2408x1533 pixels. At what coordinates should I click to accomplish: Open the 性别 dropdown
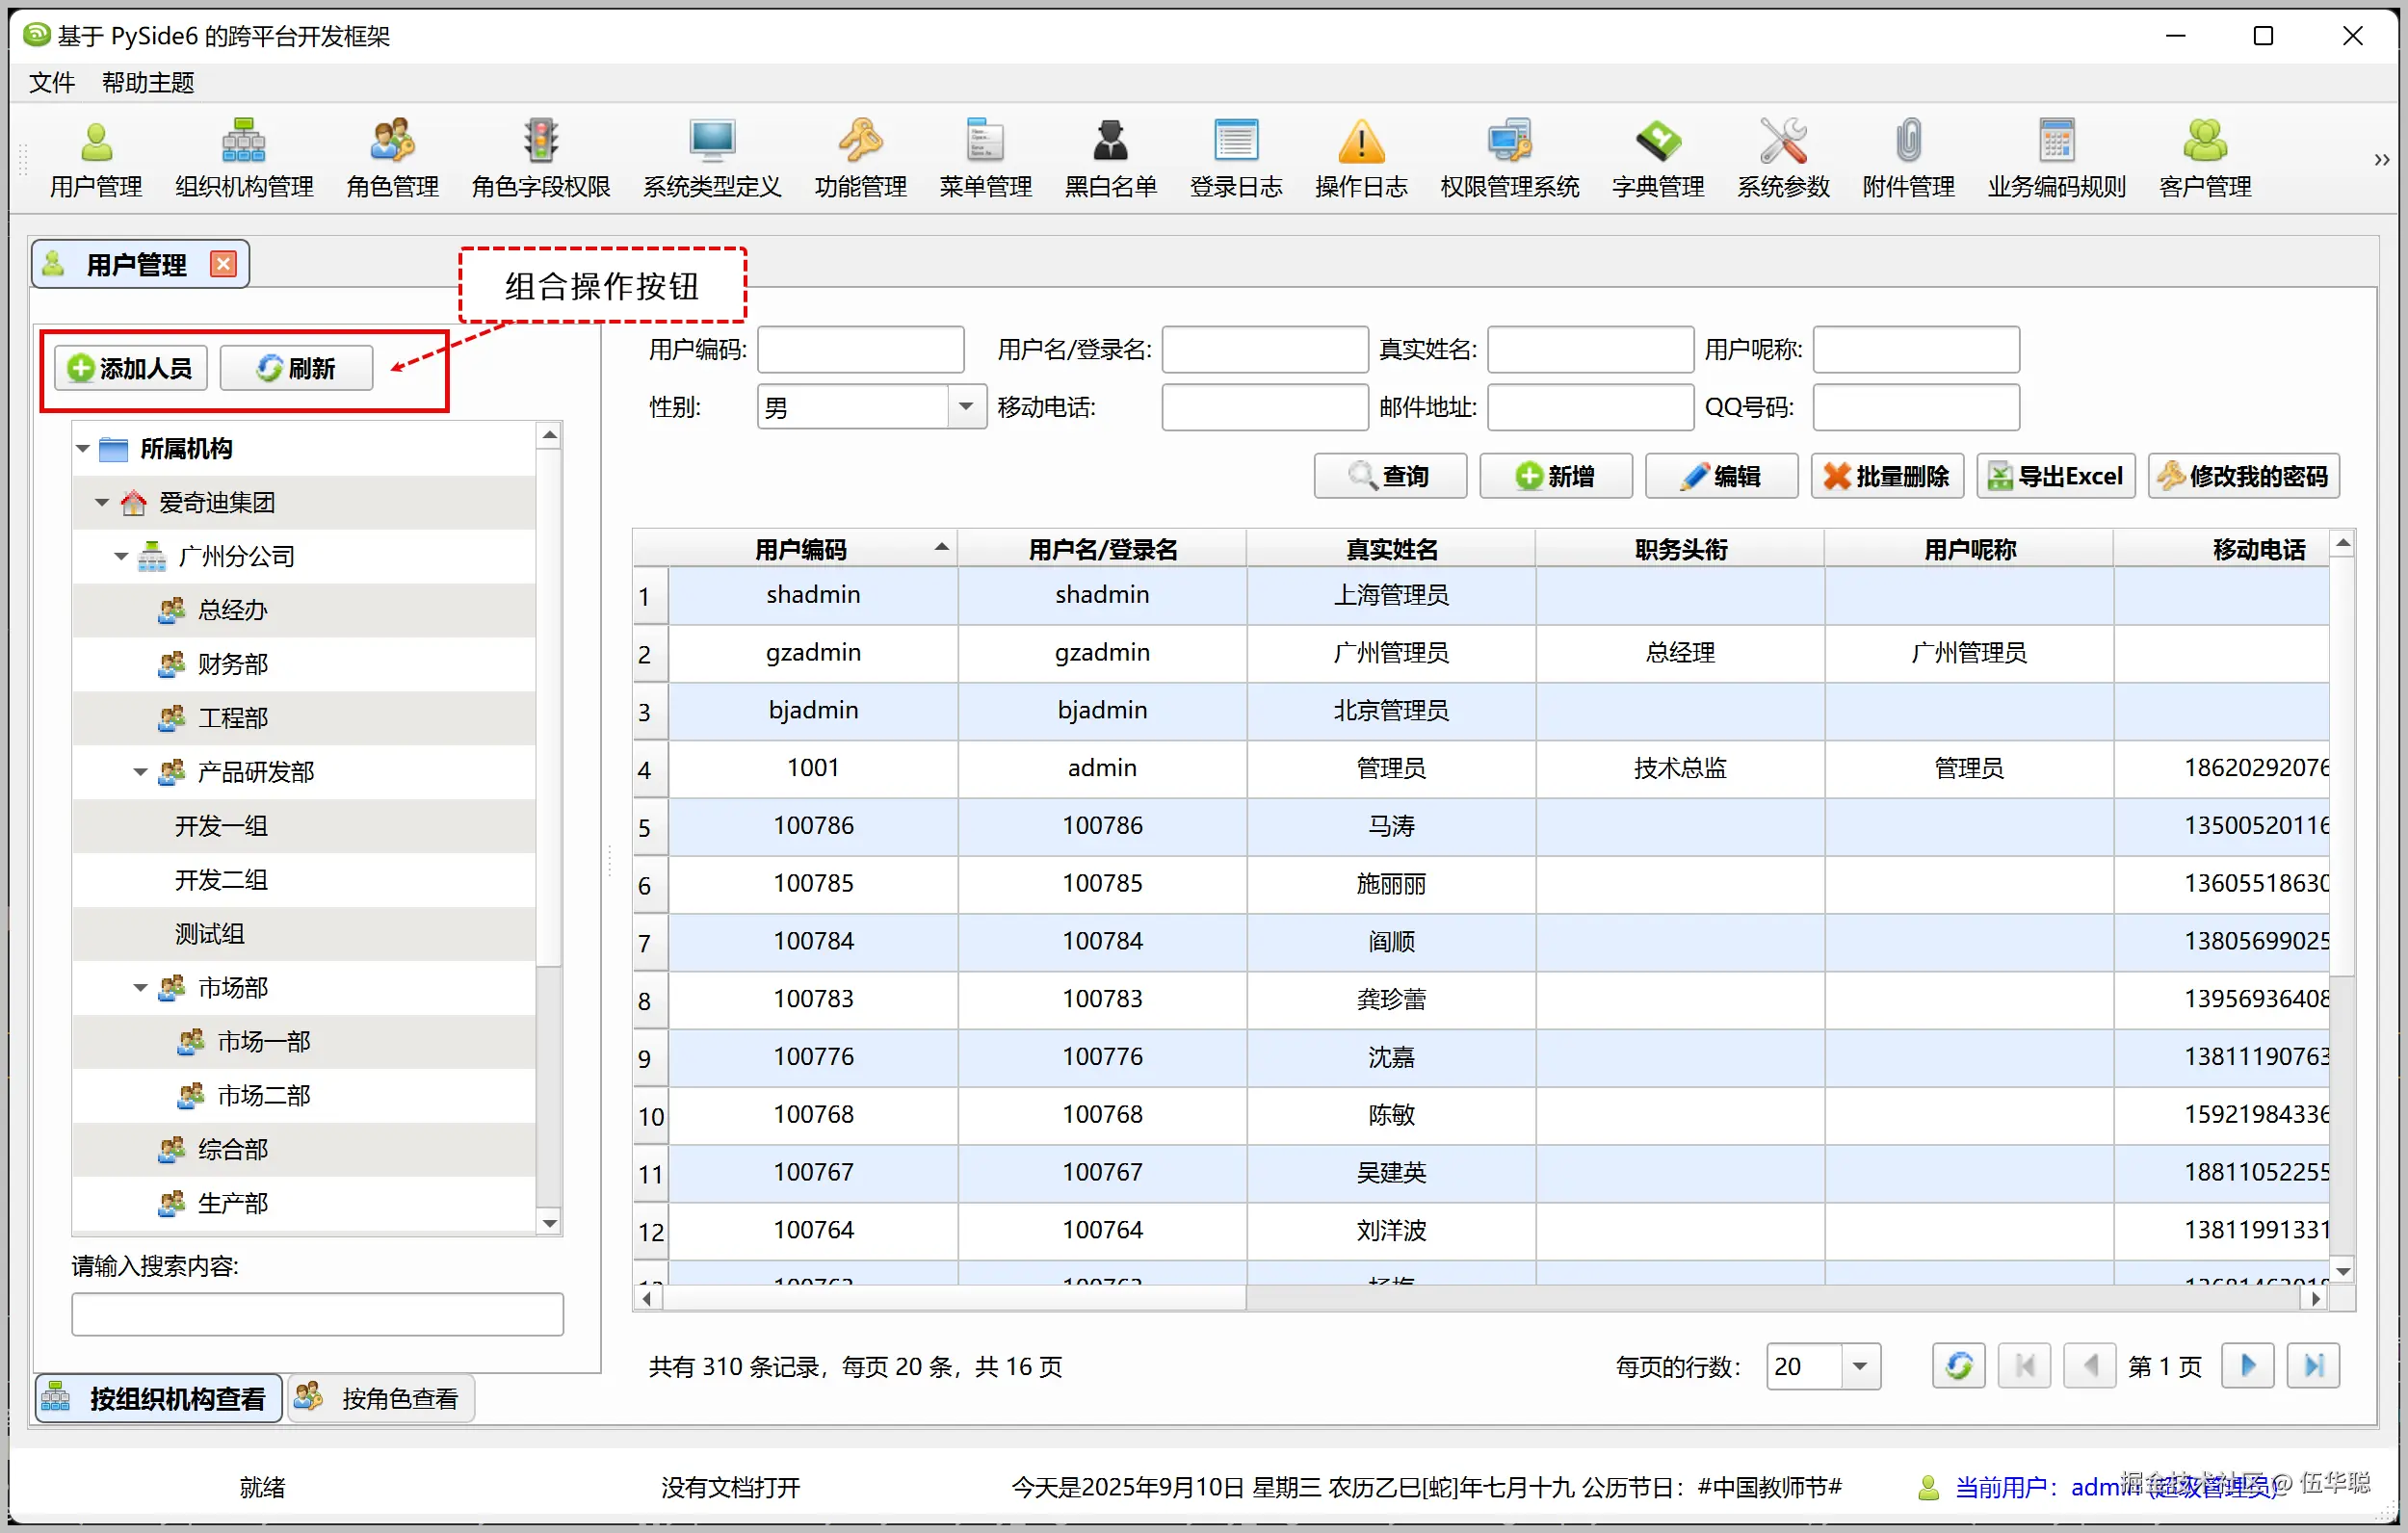(x=965, y=407)
